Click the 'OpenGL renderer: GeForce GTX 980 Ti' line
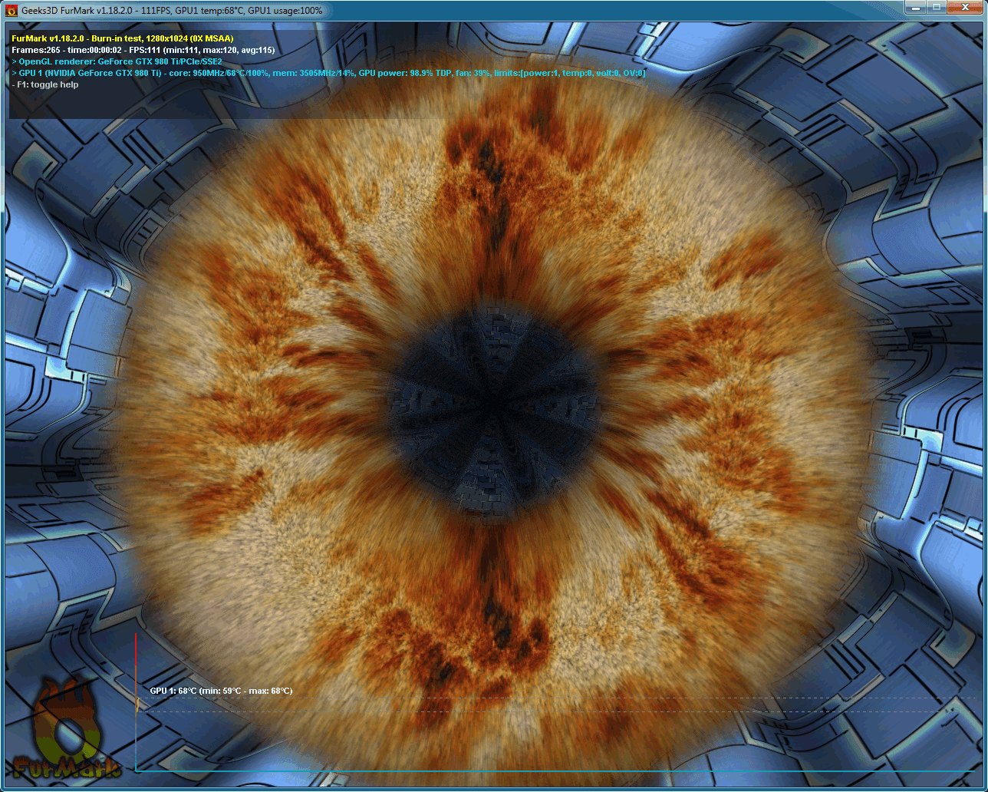988x792 pixels. tap(117, 61)
